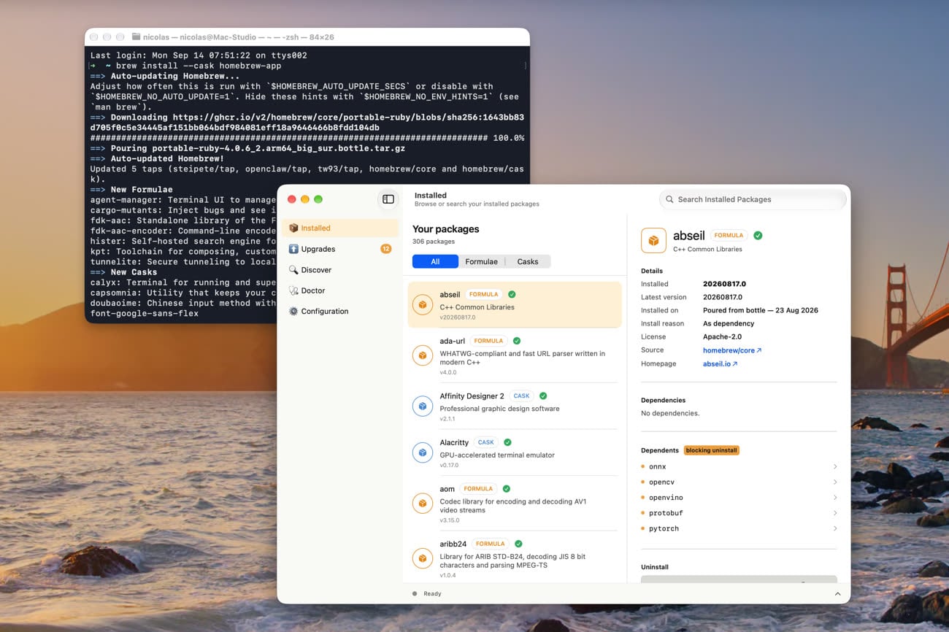
Task: Select the ada-url package in the list
Action: [x=515, y=355]
